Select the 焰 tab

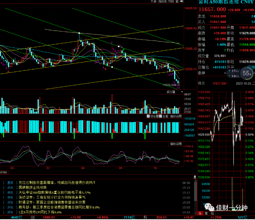pyautogui.click(x=212, y=213)
